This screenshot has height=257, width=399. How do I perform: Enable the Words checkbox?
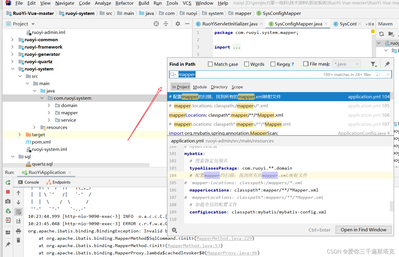coord(246,64)
